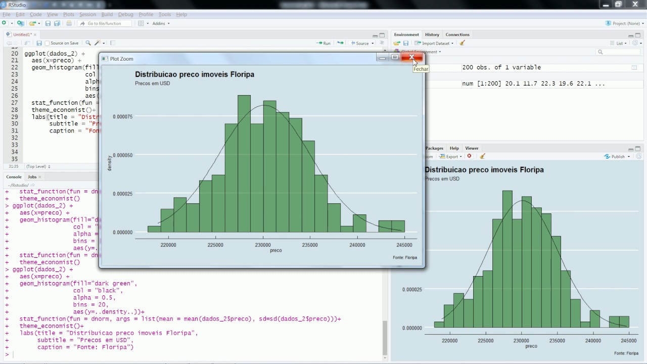
Task: Open the Session menu
Action: 87,14
